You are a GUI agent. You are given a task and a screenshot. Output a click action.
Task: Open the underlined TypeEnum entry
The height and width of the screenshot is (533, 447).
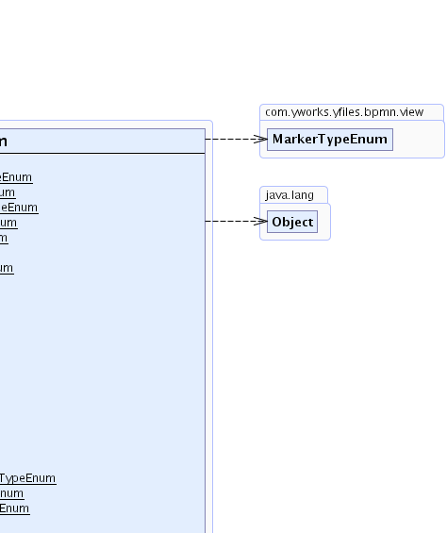tap(28, 478)
